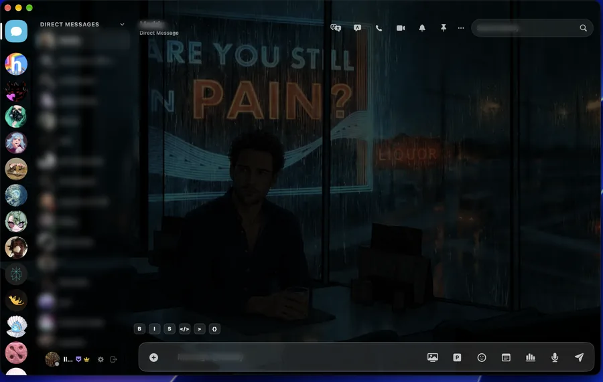Open the blue starry swirl server icon
The image size is (603, 382).
tap(16, 195)
